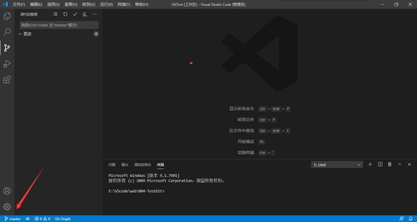Click the 开始调试 hint text
417x222 pixels.
246,142
